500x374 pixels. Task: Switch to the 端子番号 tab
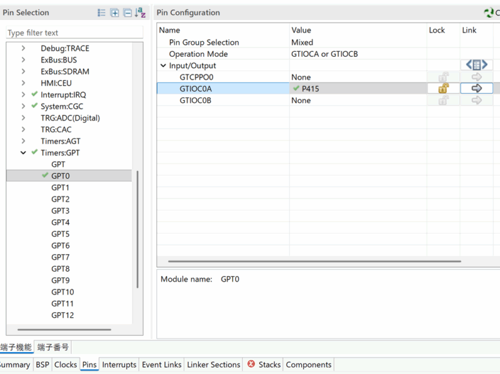[x=52, y=347]
